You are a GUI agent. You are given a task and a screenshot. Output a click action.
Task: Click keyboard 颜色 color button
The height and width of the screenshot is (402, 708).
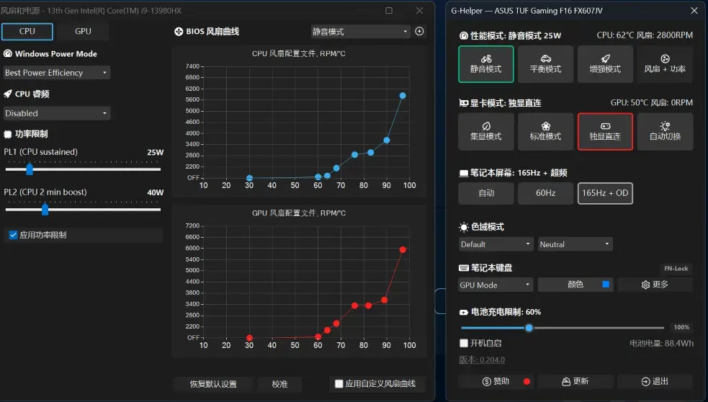tap(575, 285)
